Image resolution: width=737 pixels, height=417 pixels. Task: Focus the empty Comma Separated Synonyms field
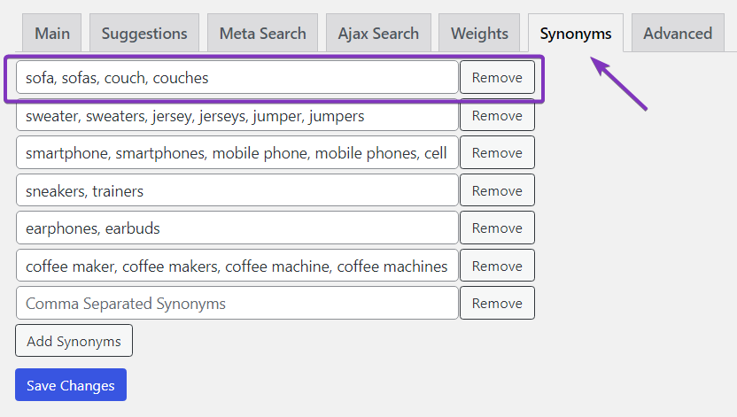(x=237, y=304)
